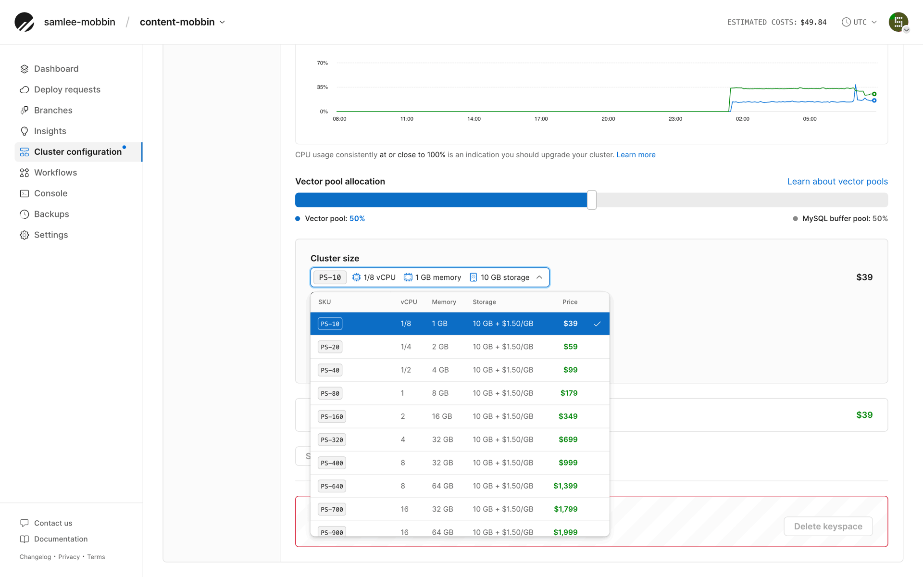Click the cluster size chevron arrow
The height and width of the screenshot is (577, 923).
point(539,277)
